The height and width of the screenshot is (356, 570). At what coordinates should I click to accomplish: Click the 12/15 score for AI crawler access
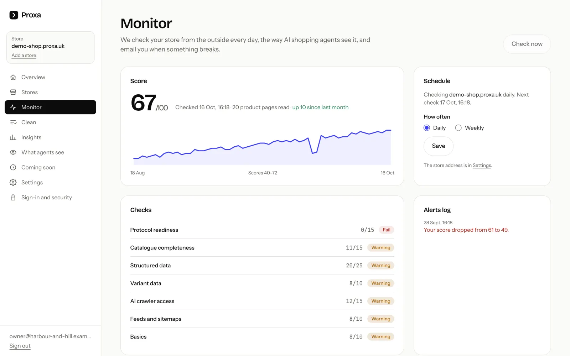pos(354,301)
